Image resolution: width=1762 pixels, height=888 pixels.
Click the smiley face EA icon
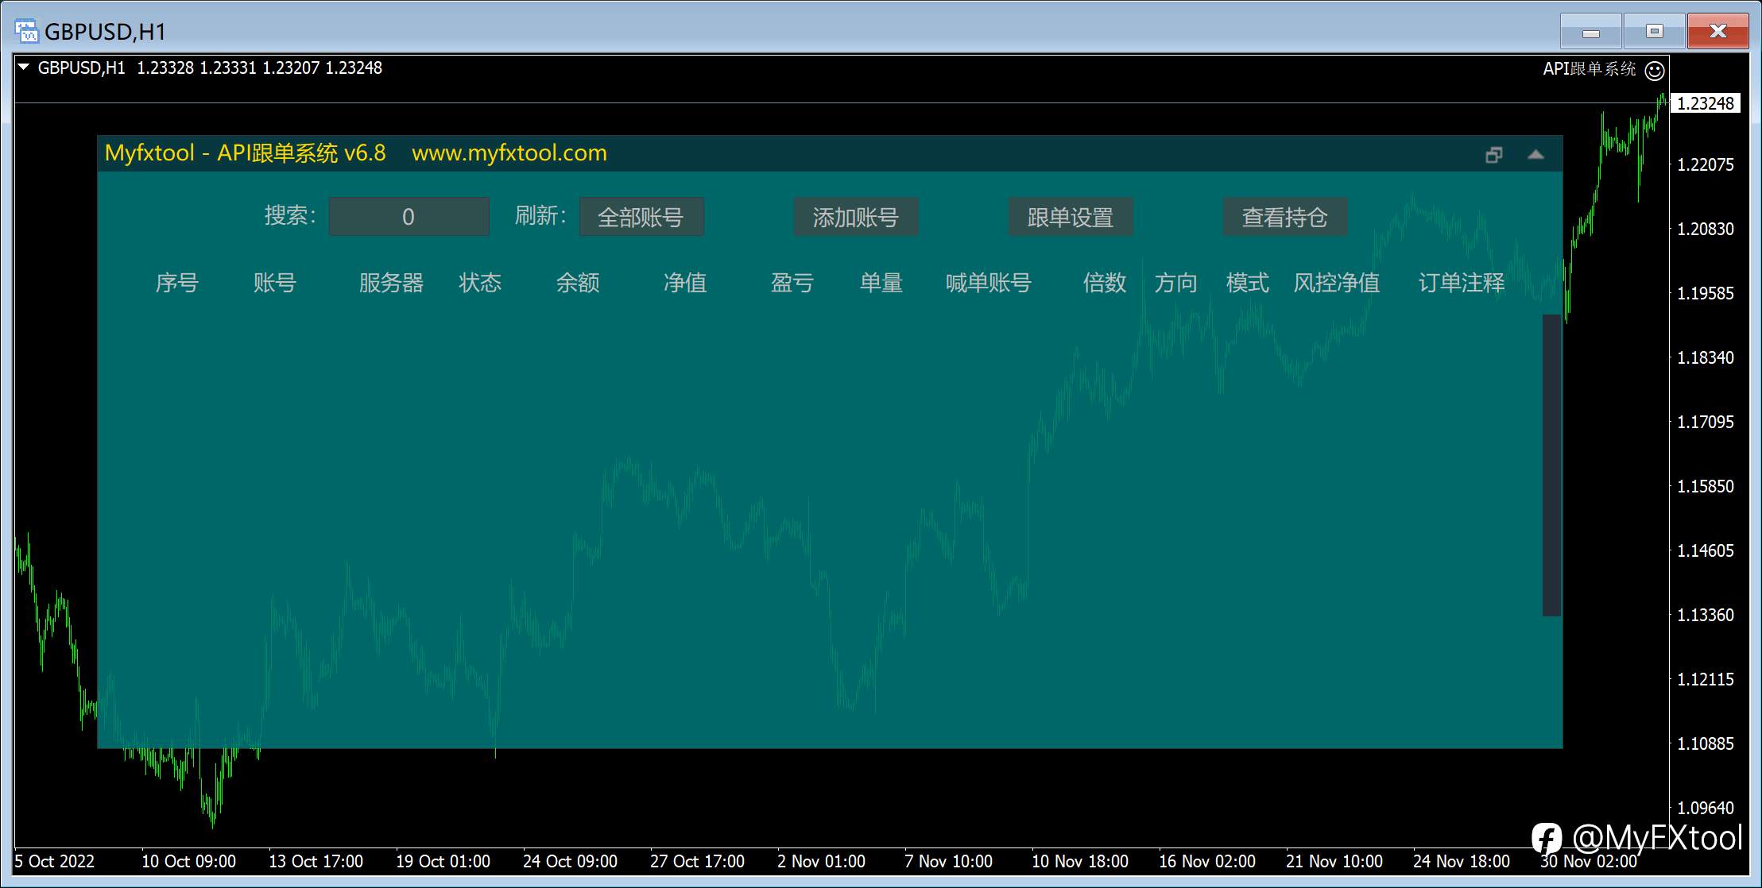coord(1655,71)
